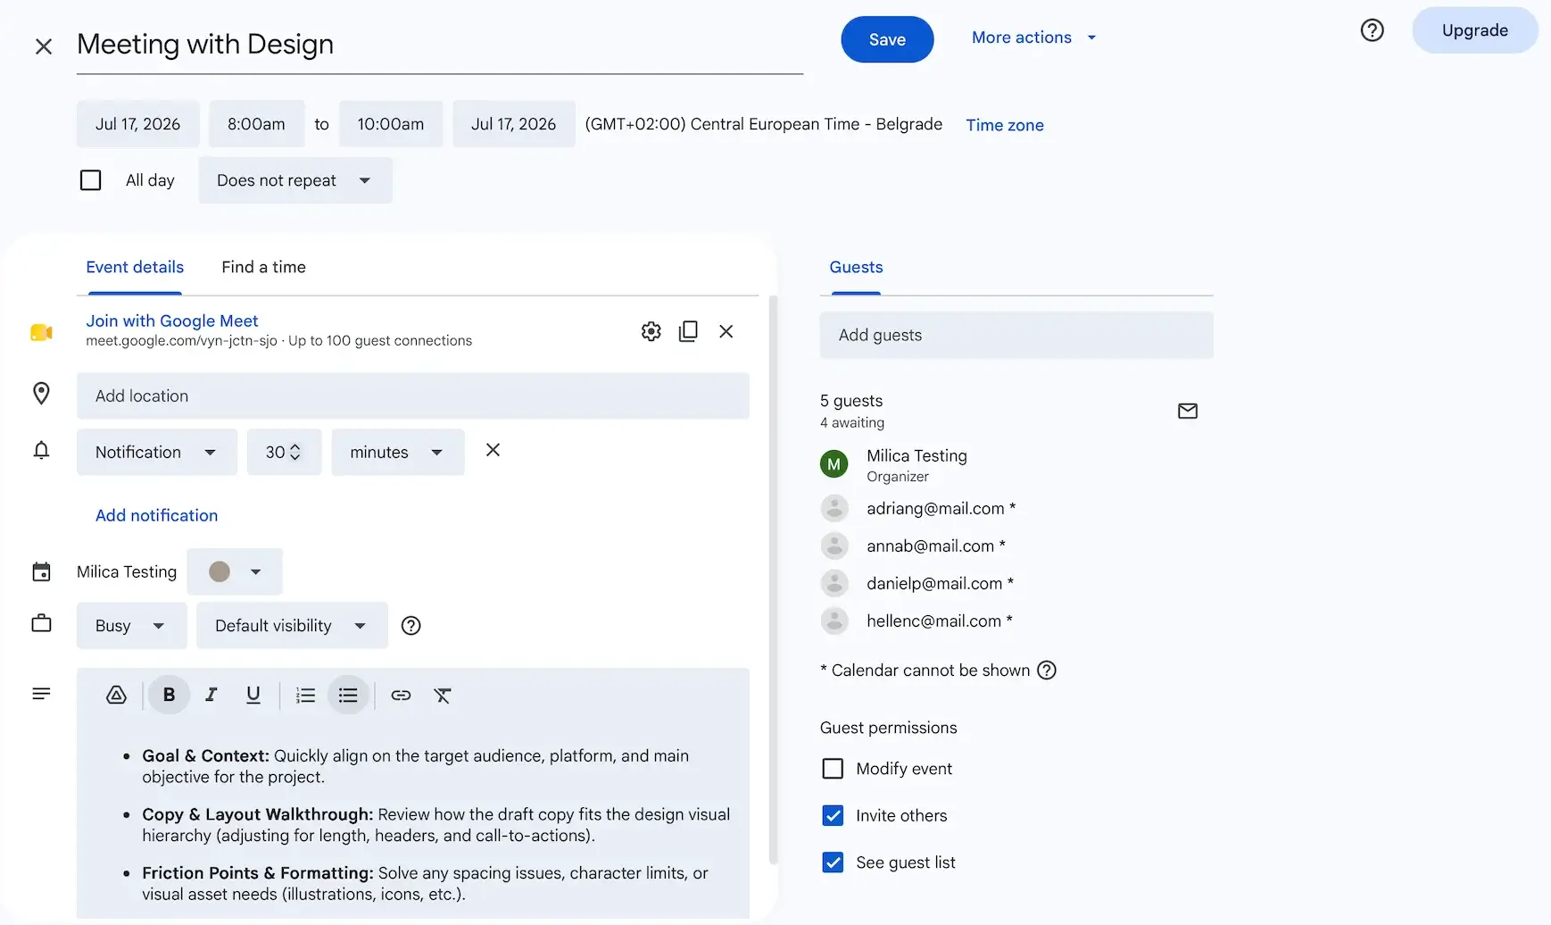The height and width of the screenshot is (925, 1551).
Task: Toggle the bulleted list button
Action: (x=348, y=695)
